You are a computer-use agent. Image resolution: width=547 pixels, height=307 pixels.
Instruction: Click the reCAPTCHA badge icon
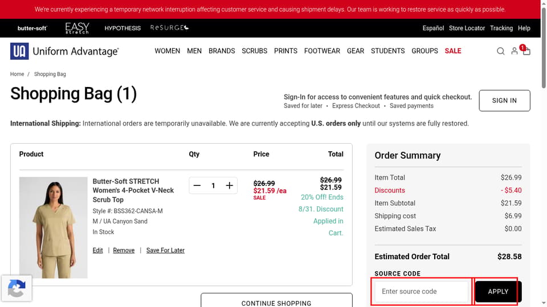[x=17, y=288]
